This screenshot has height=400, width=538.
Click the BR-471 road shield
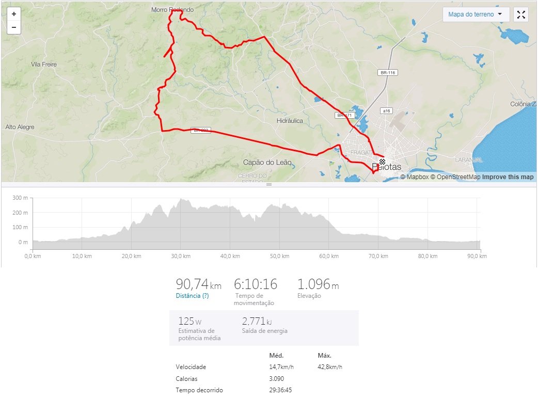pyautogui.click(x=344, y=115)
